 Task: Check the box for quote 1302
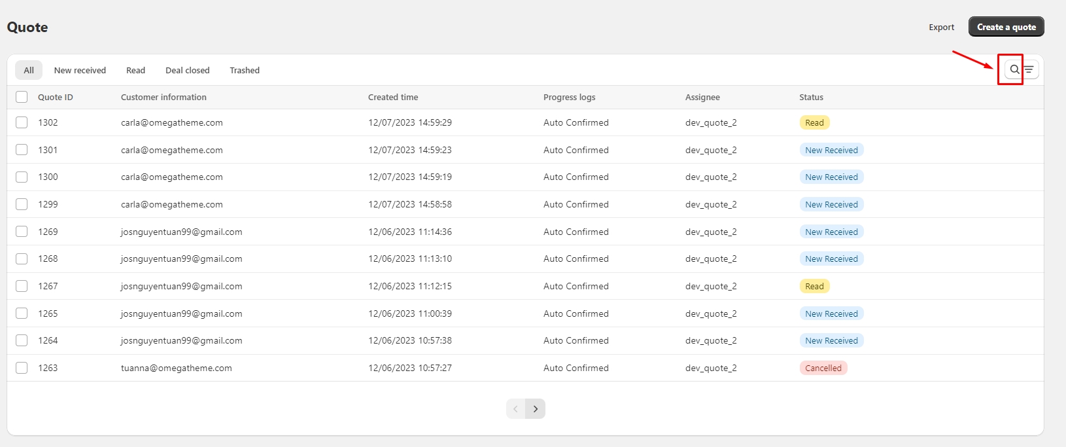point(22,122)
